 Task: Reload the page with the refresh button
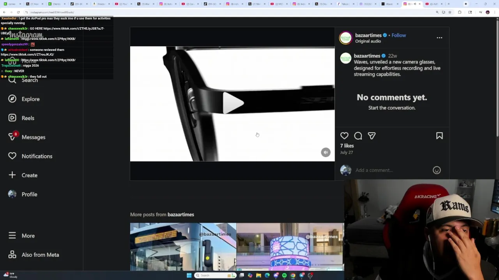(x=18, y=12)
